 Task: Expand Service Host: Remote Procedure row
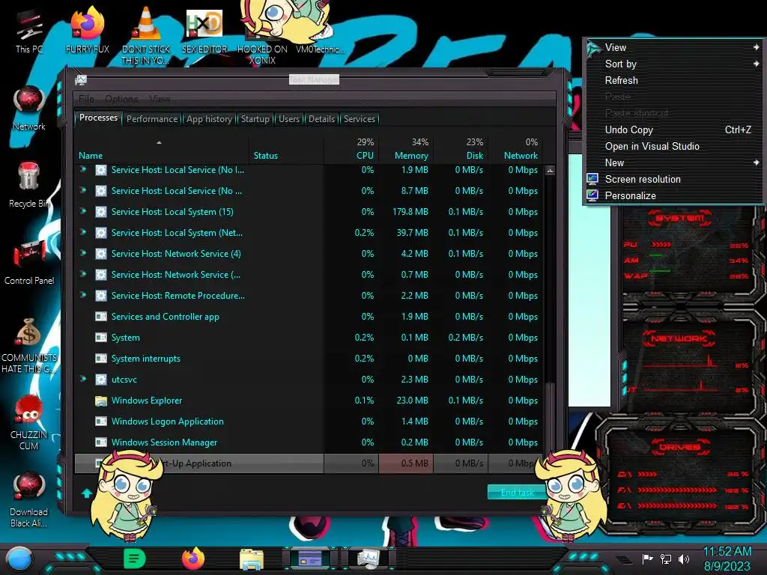tap(83, 295)
